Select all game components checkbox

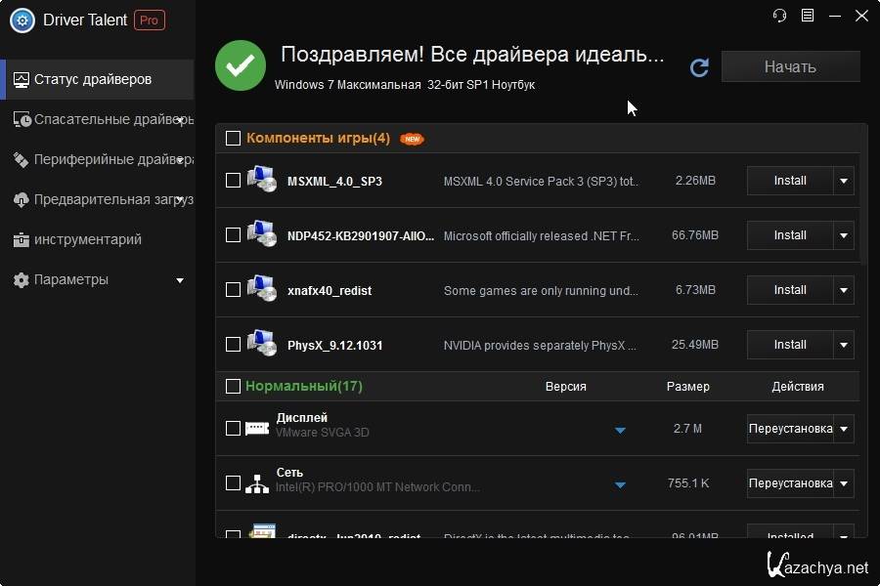click(233, 139)
